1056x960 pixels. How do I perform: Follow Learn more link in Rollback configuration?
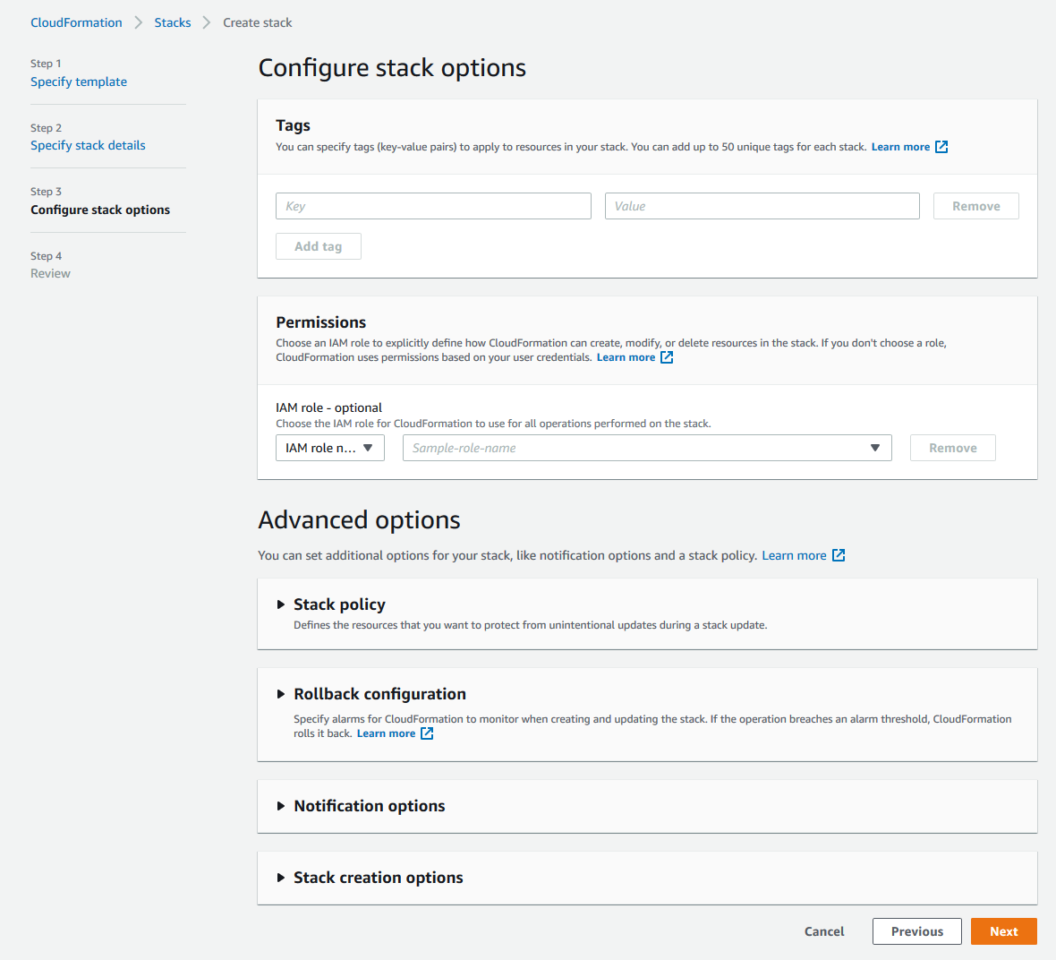tap(386, 733)
